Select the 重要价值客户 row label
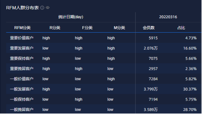Image resolution: width=202 pixels, height=114 pixels. [x=22, y=38]
